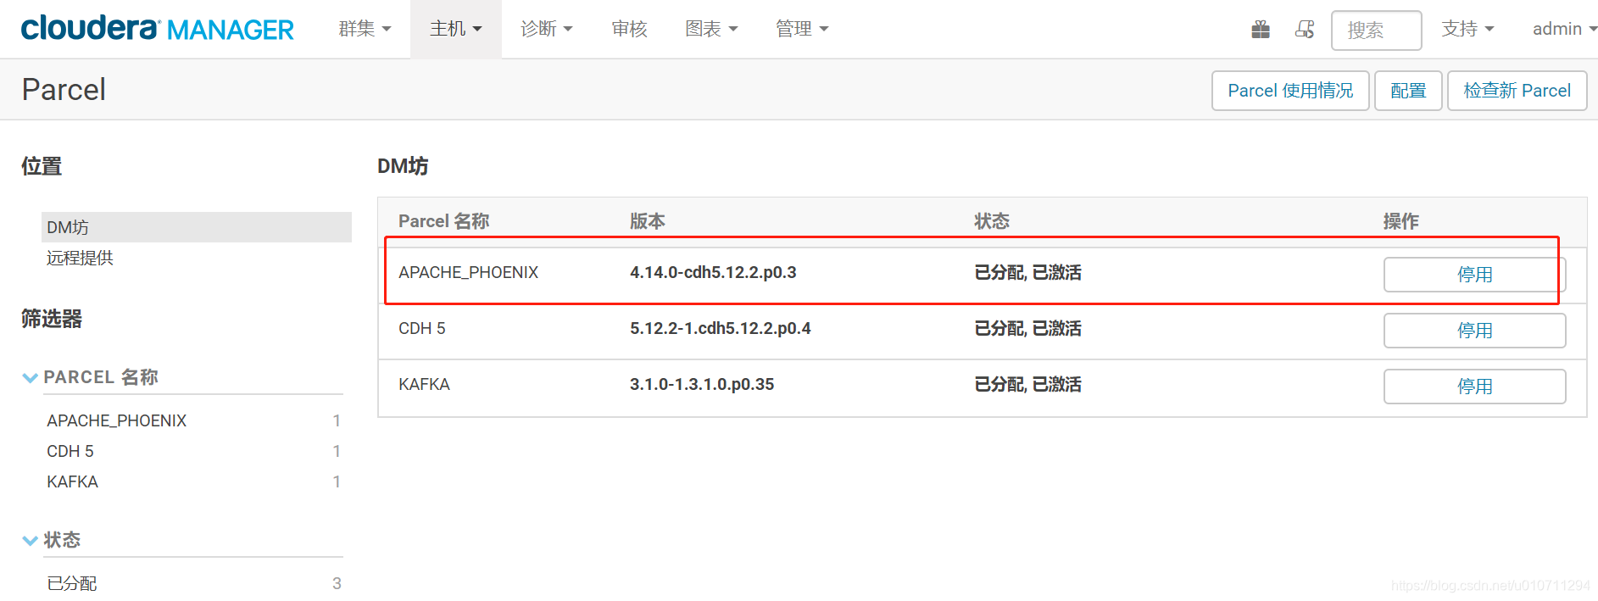
Task: Click the 配置 button
Action: coord(1408,91)
